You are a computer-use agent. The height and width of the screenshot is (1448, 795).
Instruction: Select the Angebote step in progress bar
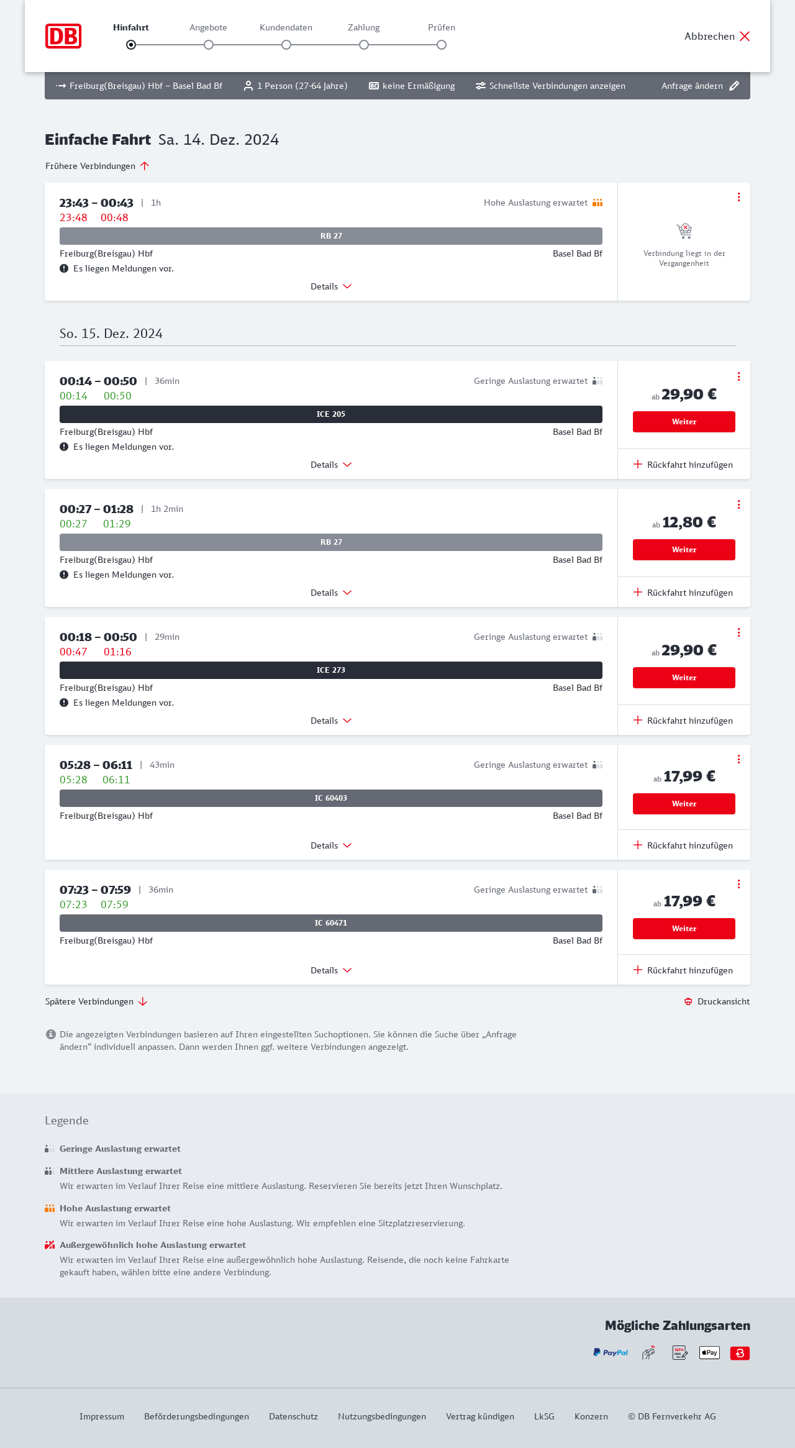click(209, 45)
